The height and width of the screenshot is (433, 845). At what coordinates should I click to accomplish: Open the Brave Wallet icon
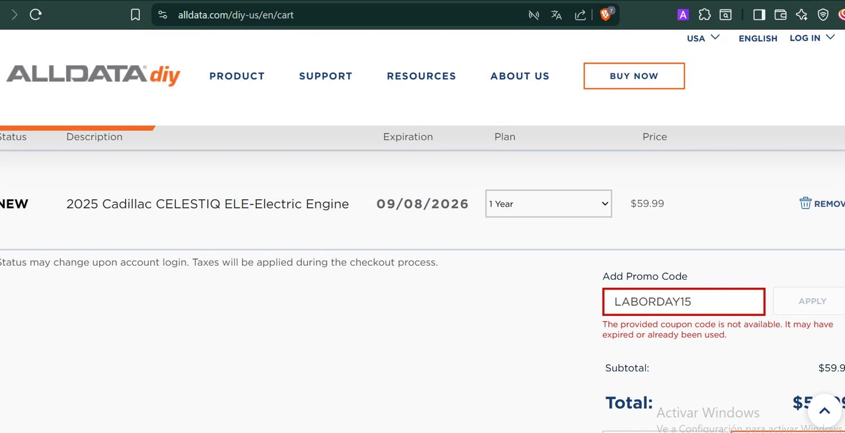coord(780,15)
